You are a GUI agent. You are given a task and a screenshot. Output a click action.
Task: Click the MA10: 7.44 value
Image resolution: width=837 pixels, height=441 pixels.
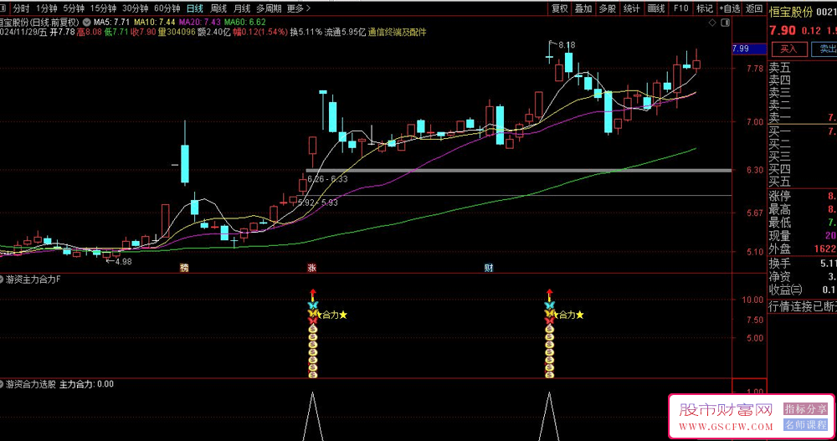coord(155,22)
